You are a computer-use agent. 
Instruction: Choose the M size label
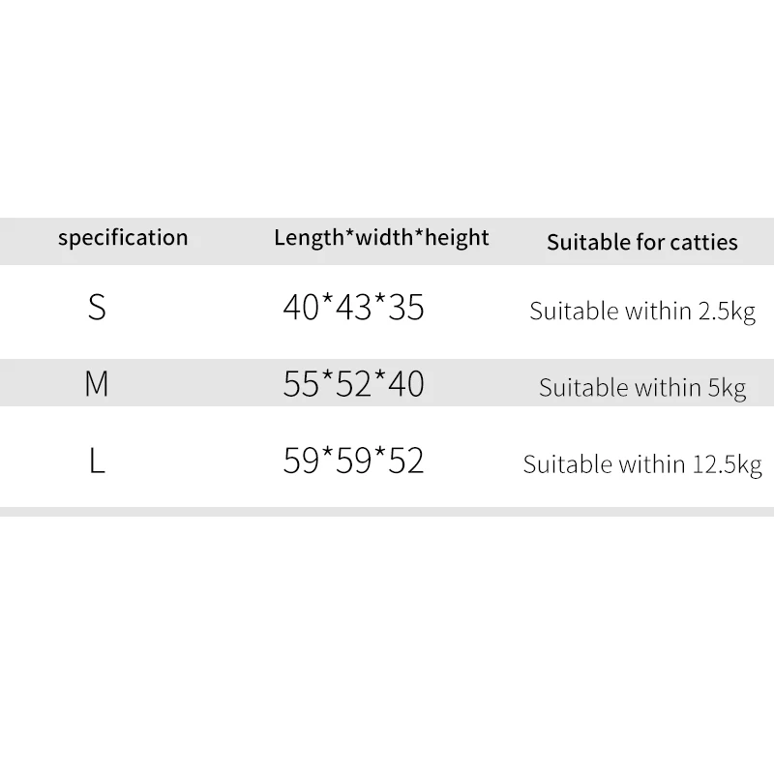(97, 385)
